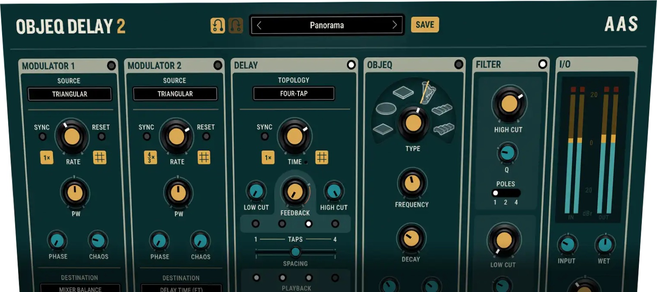Click Modulator 1 RATE knob
This screenshot has height=292, width=657.
click(72, 136)
